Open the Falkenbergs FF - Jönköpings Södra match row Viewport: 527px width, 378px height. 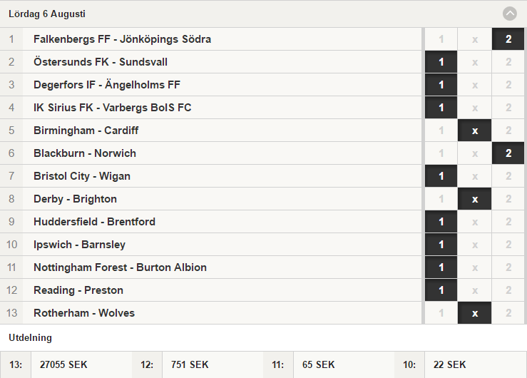tap(211, 39)
